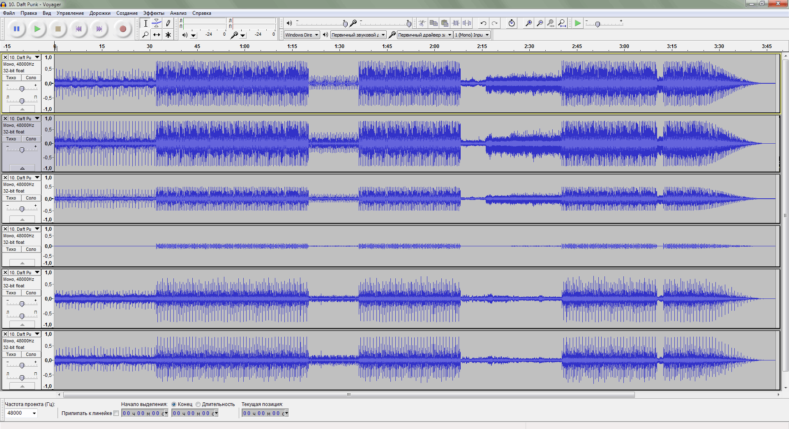The image size is (789, 429).
Task: Open the Первичный драйвер input device dropdown
Action: 425,35
